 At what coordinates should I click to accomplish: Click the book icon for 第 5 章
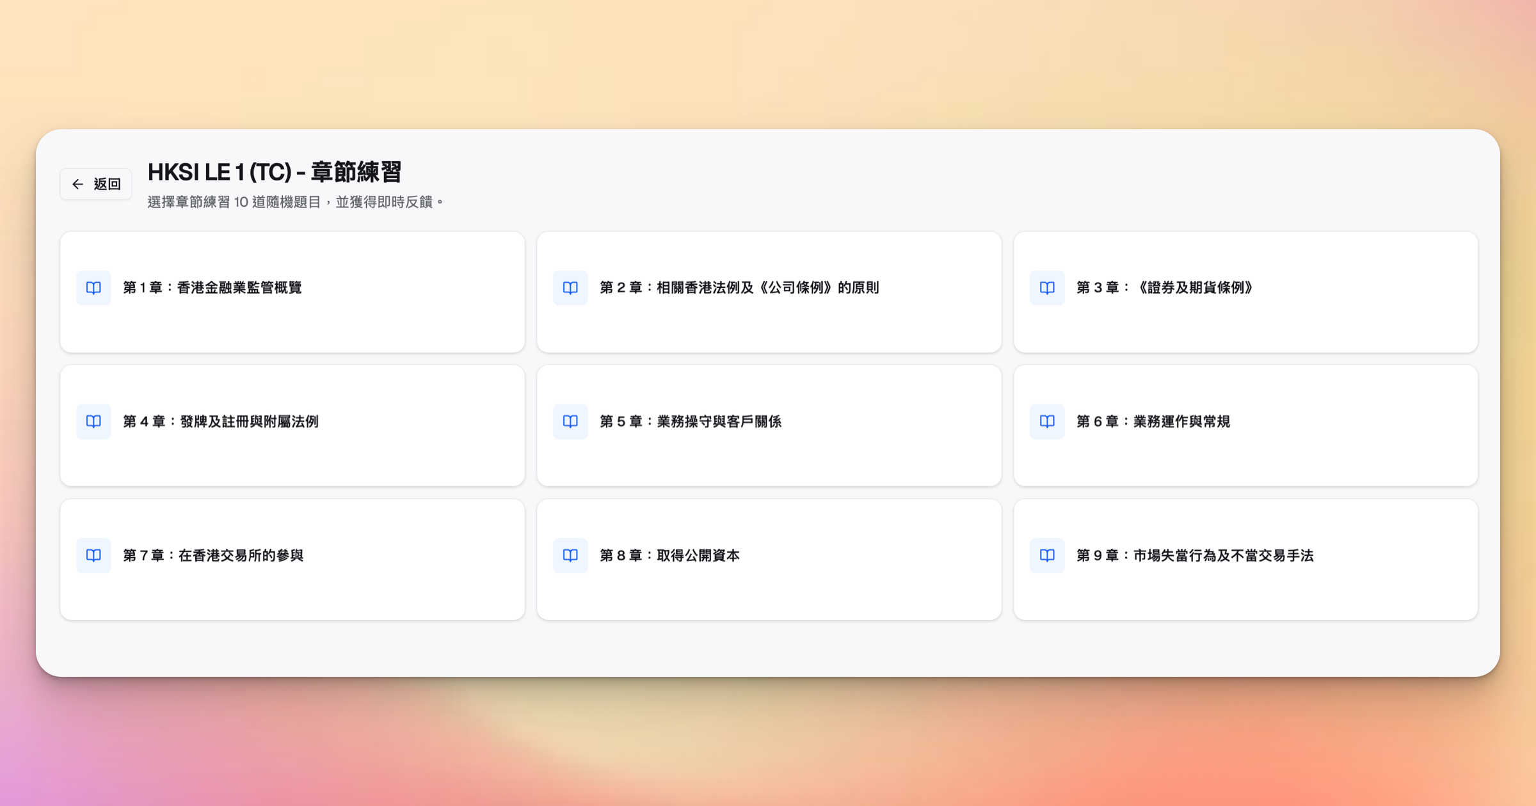[570, 422]
